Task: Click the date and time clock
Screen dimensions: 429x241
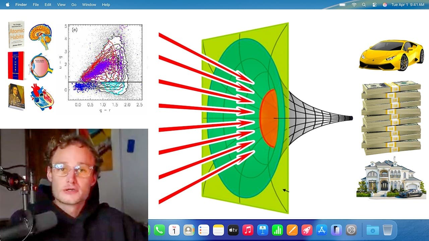Action: 408,5
